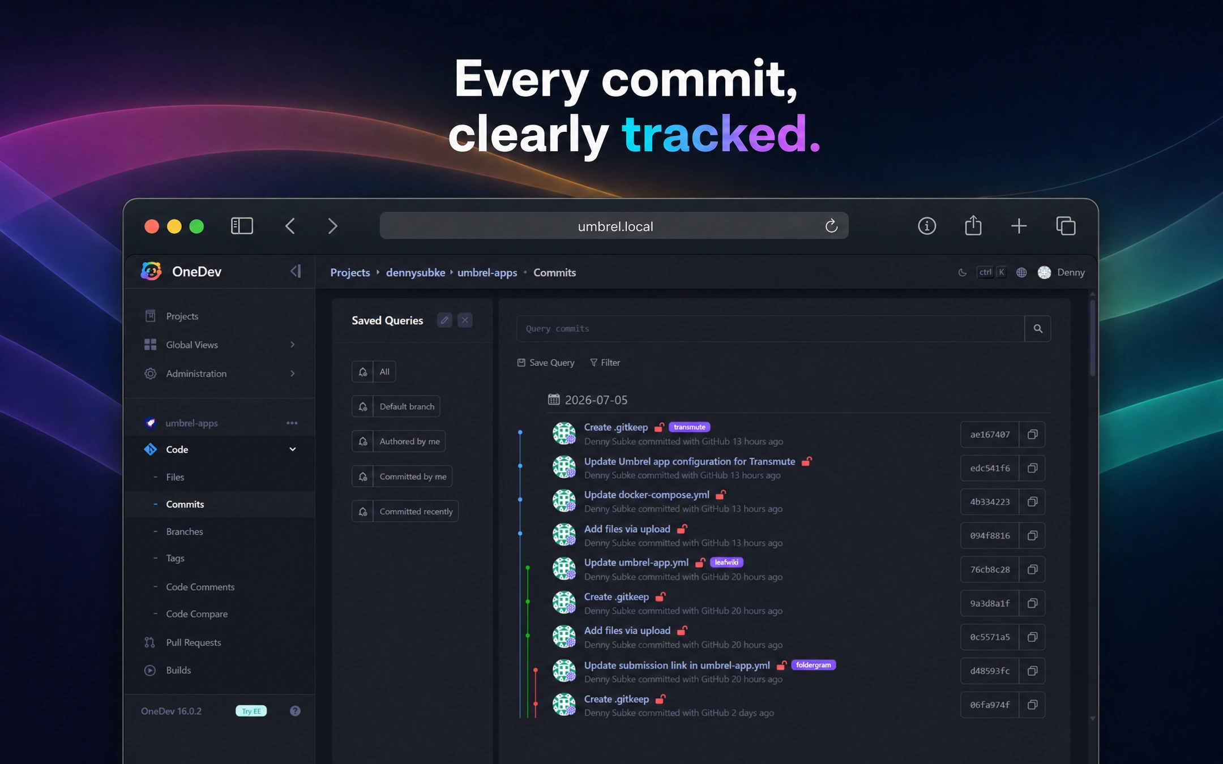
Task: Copy commit hash 0c5571a5
Action: [1032, 637]
